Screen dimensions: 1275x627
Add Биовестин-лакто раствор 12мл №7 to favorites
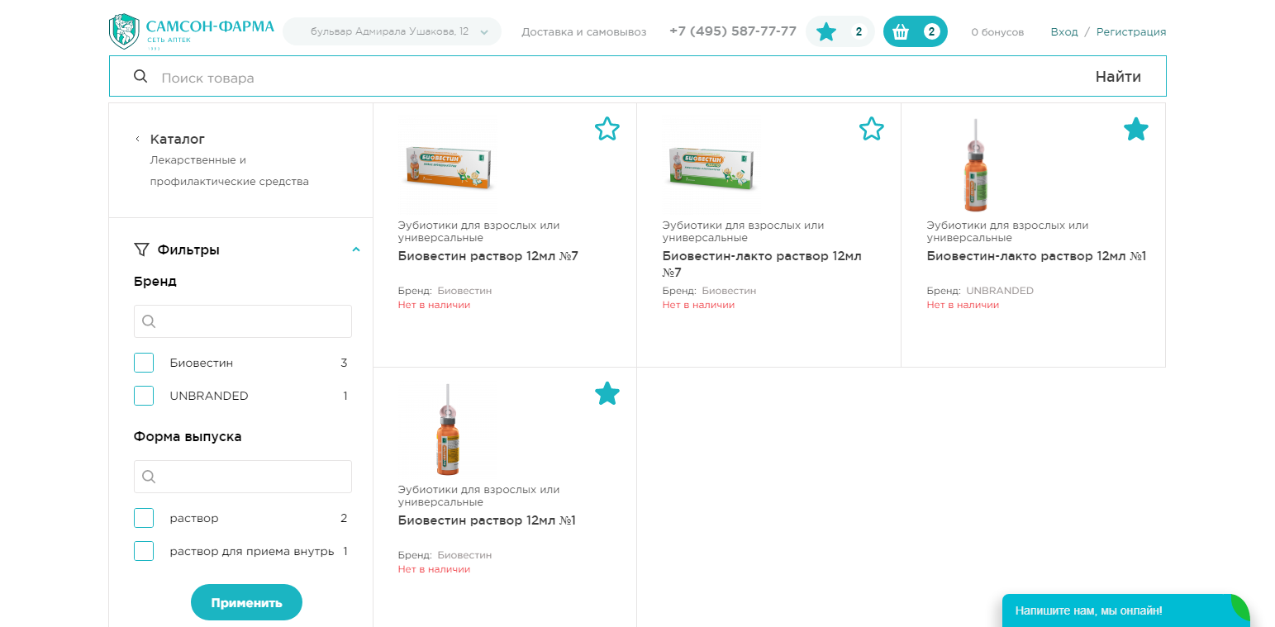pos(872,129)
